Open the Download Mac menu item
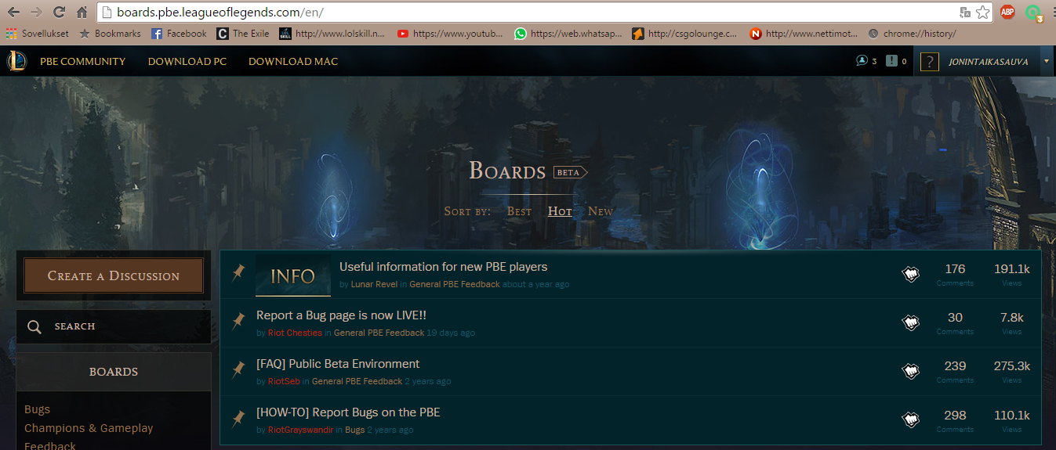Image resolution: width=1056 pixels, height=450 pixels. click(293, 61)
